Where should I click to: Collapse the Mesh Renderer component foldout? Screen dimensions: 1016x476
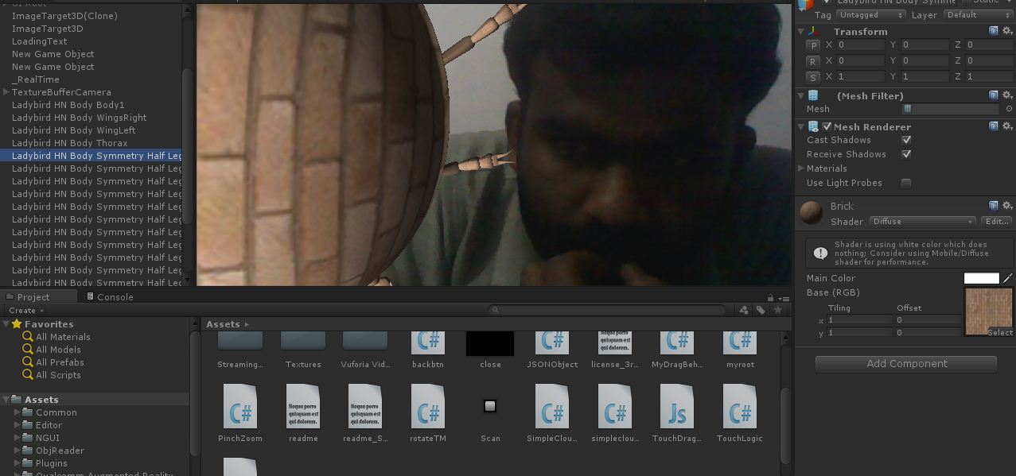pyautogui.click(x=800, y=126)
